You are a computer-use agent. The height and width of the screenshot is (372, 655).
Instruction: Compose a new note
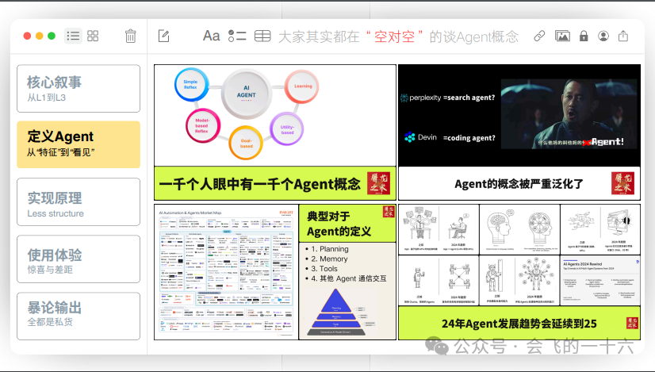[163, 36]
